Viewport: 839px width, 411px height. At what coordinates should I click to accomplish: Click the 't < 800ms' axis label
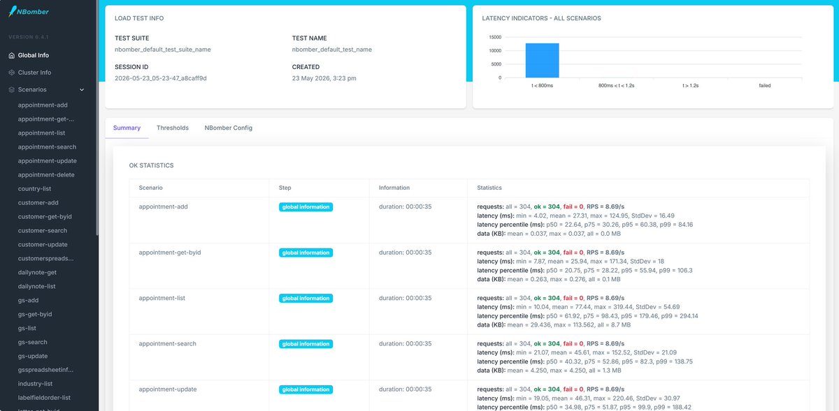(543, 85)
